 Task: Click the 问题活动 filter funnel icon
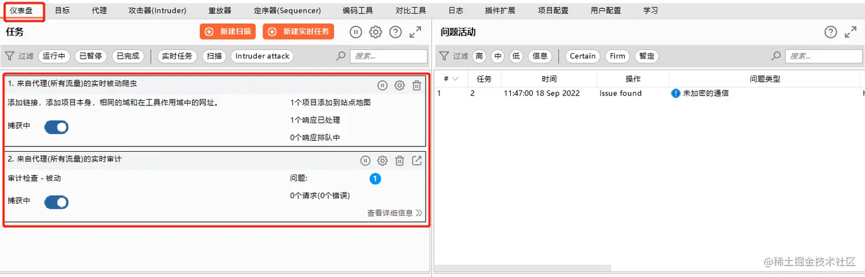tap(445, 56)
